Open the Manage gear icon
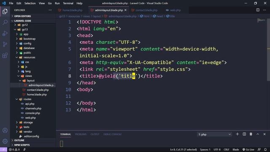Viewport: 270px width, 152px height. tap(5, 141)
